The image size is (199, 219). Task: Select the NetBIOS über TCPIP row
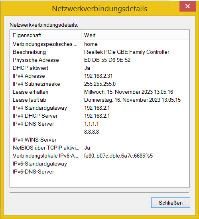(x=100, y=148)
